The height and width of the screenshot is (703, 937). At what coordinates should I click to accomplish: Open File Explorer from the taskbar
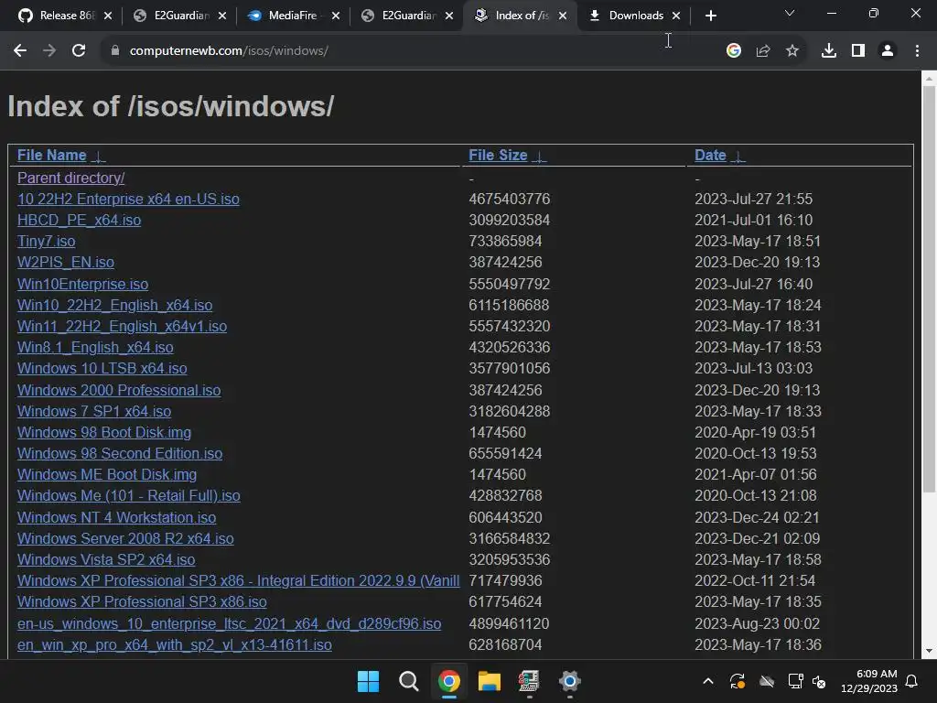click(490, 681)
